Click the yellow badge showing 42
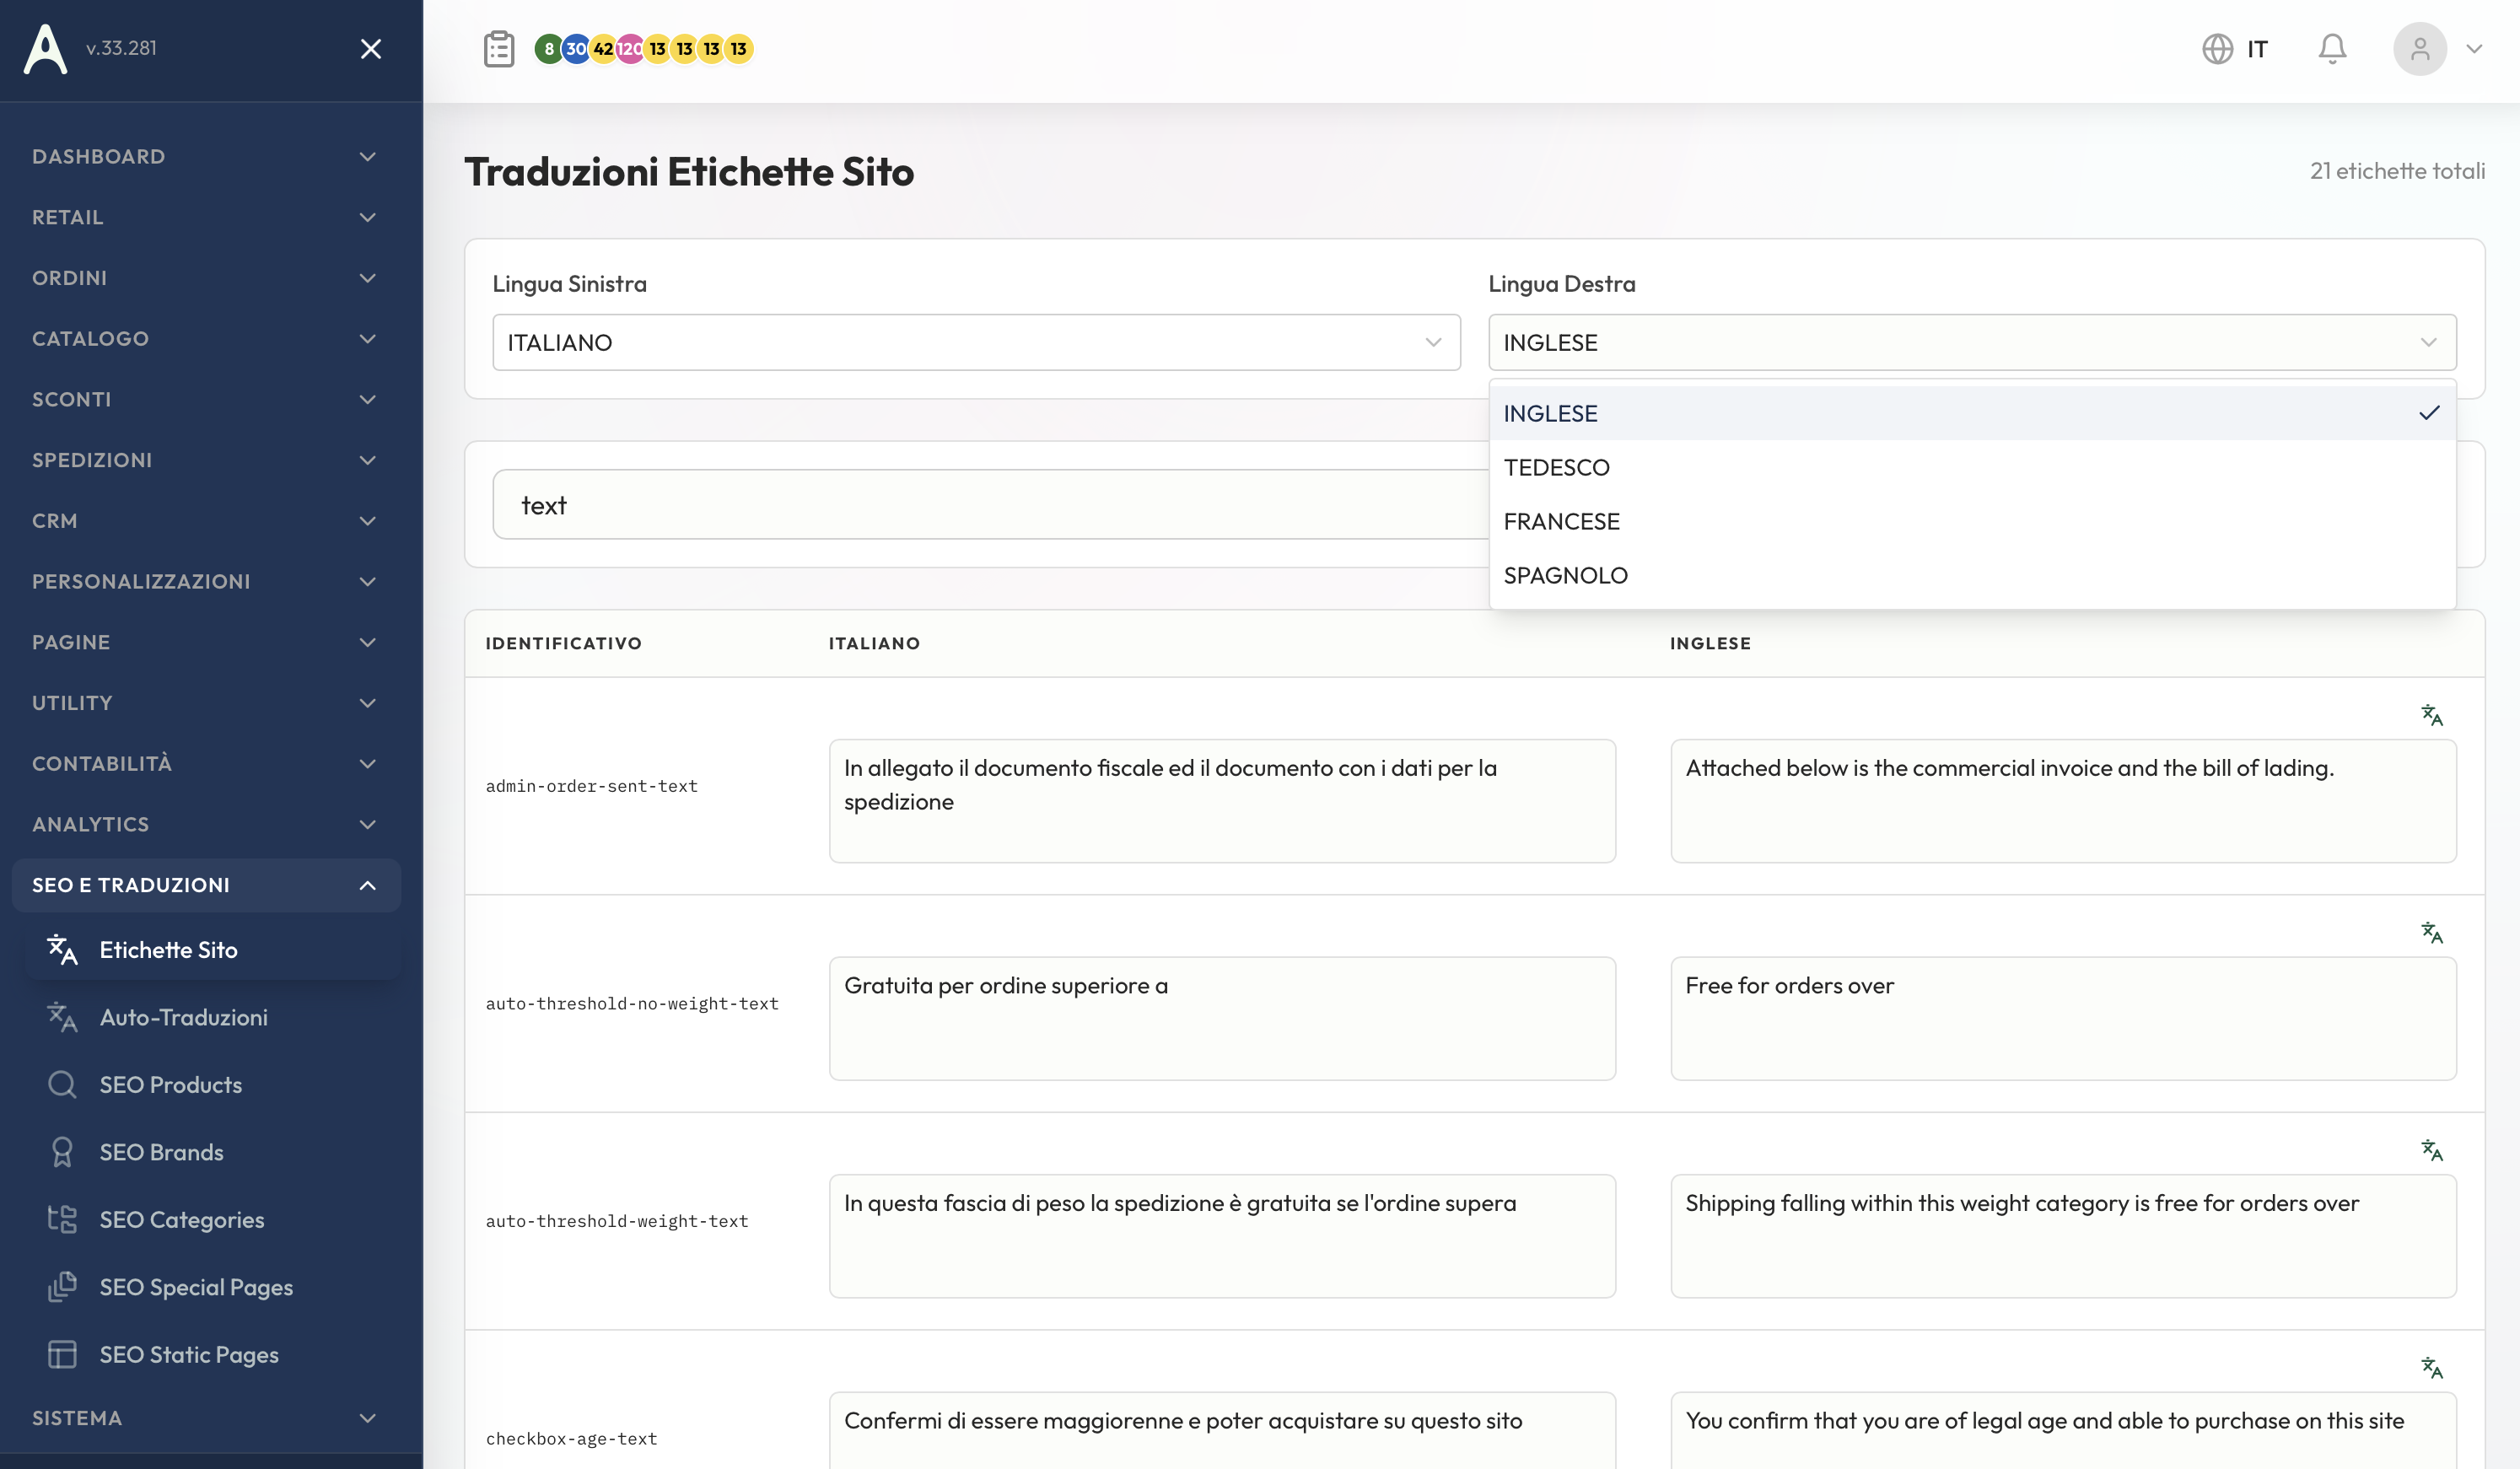 603,48
